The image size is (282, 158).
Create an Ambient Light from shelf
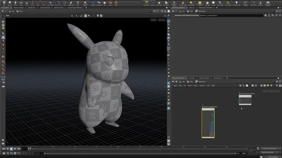click(x=237, y=3)
